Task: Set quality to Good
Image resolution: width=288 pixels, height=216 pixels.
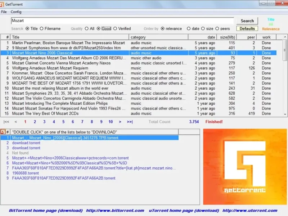Action: coord(98,29)
